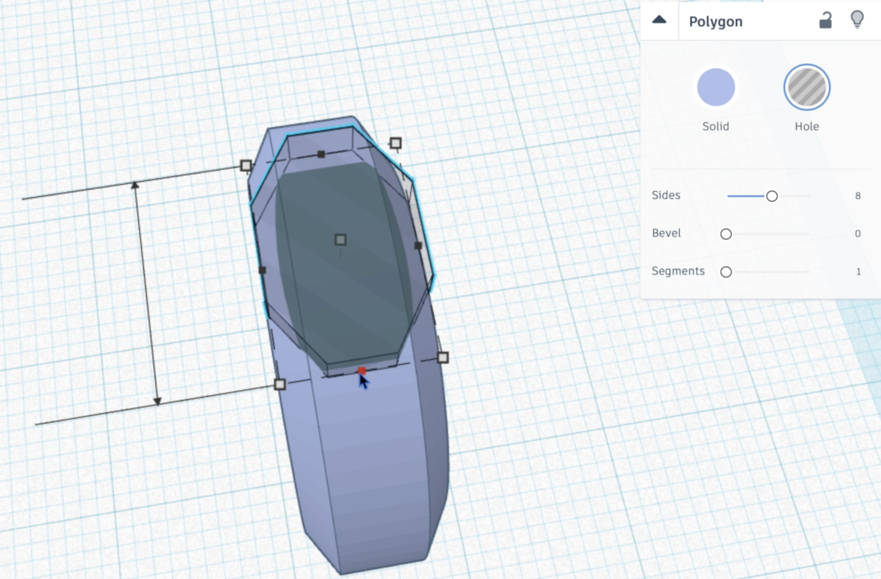The width and height of the screenshot is (881, 579).
Task: Click the Segments slider handle
Action: (726, 272)
